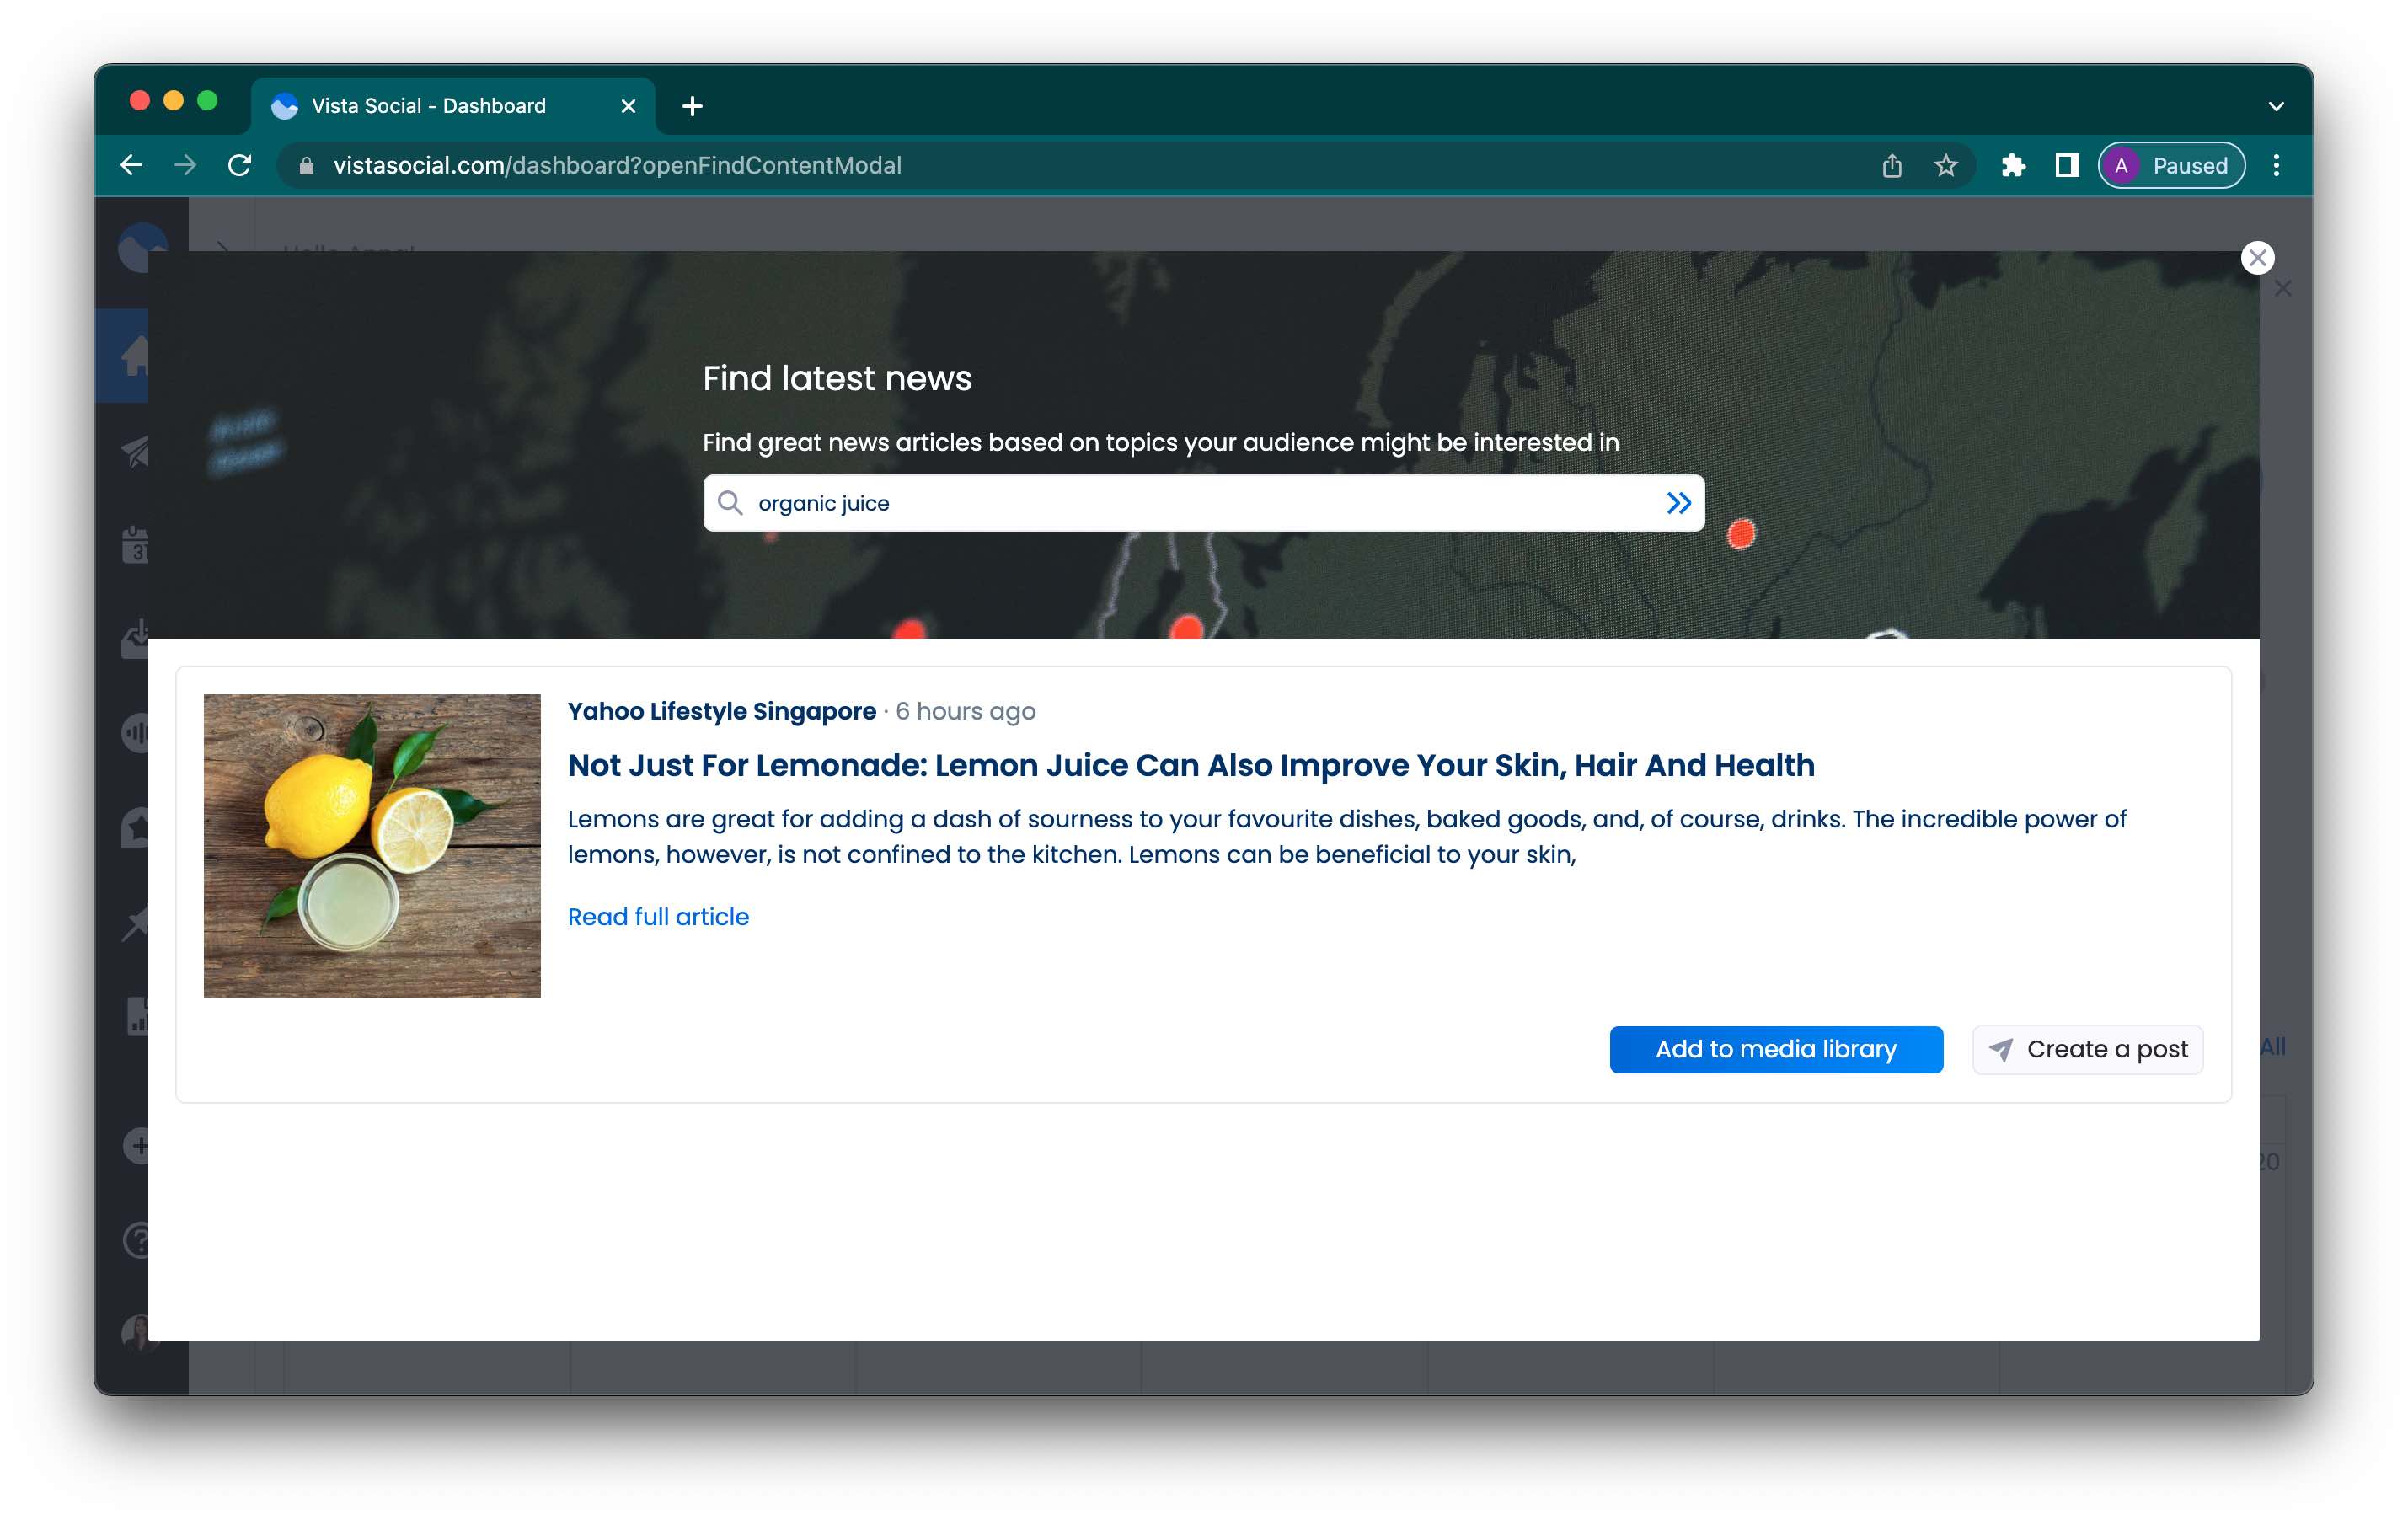Toggle the browser side panel icon
This screenshot has height=1520, width=2408.
coord(2066,165)
